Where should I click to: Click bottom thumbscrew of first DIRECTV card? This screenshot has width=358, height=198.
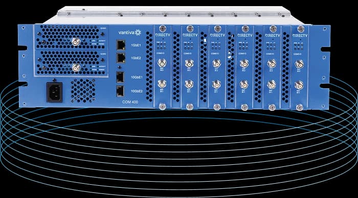click(162, 107)
